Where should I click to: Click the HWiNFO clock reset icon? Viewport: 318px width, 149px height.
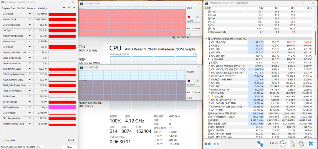tap(283, 144)
